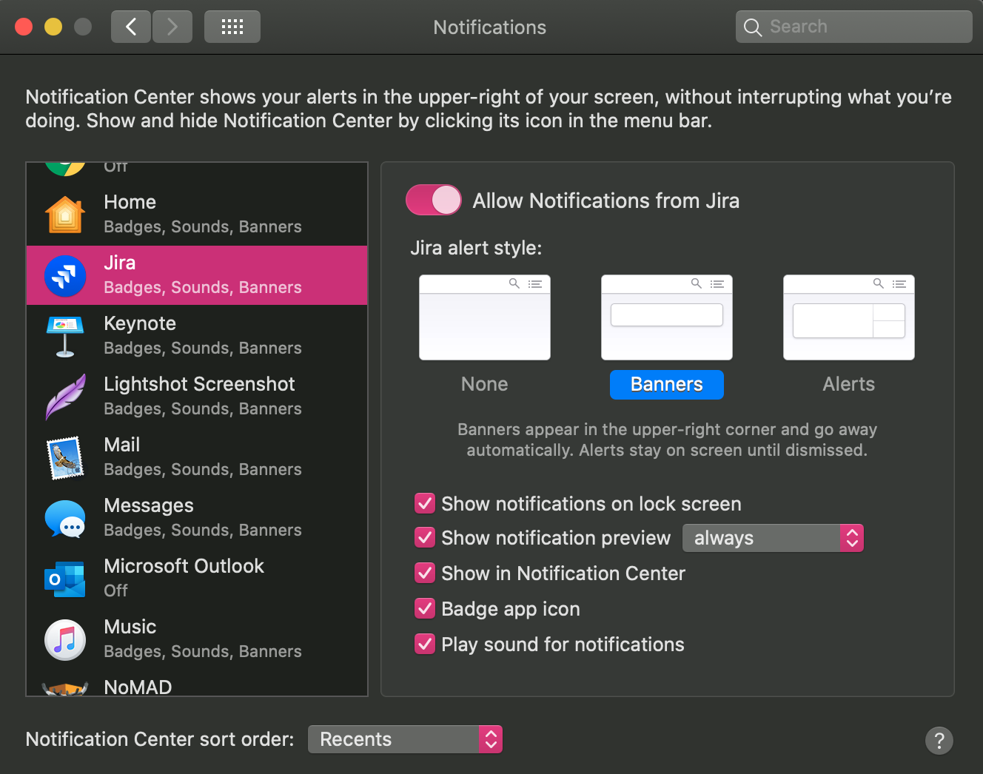Go back with the left arrow button
Screen dimensions: 983x774
pos(131,27)
